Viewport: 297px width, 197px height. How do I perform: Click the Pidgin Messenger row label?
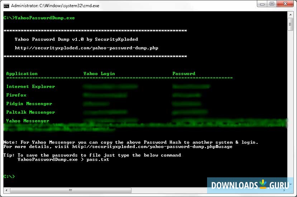tap(29, 104)
